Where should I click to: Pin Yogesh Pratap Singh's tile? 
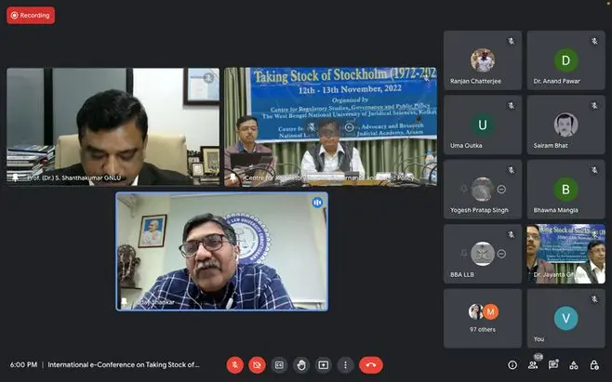pos(462,190)
